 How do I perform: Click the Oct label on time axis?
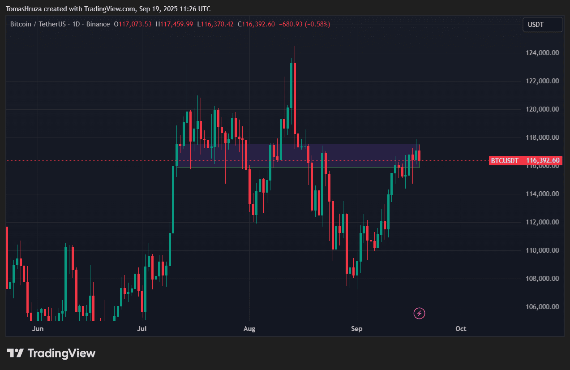(461, 328)
